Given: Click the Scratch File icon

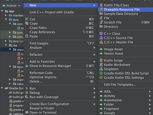Looking at the screenshot, I should tap(101, 22).
